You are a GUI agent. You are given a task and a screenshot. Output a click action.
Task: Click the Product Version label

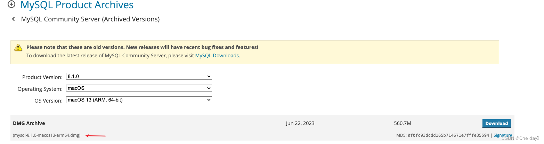click(x=42, y=77)
